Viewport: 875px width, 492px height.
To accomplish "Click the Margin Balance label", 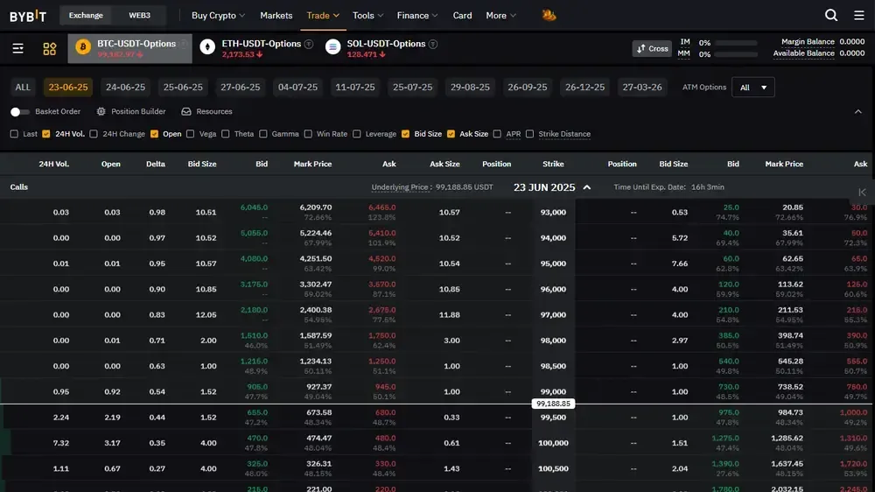I will [x=808, y=42].
